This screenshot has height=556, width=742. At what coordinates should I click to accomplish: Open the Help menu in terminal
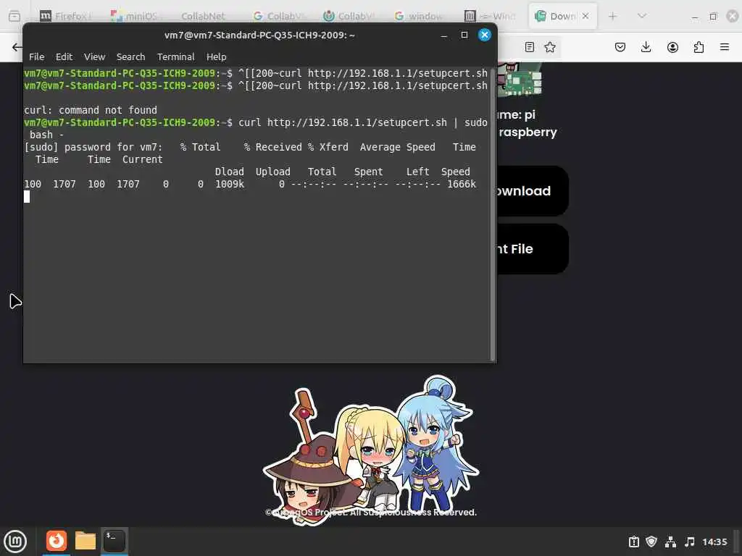(216, 56)
